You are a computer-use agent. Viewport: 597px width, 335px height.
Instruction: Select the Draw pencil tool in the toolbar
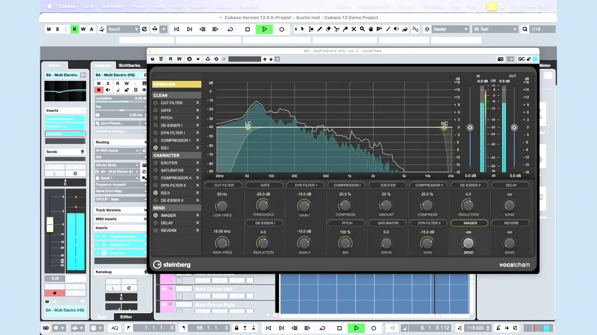point(320,29)
